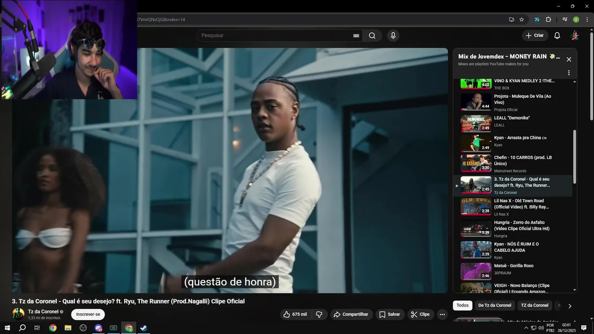Click Inscrever-se subscribe button

pyautogui.click(x=88, y=315)
